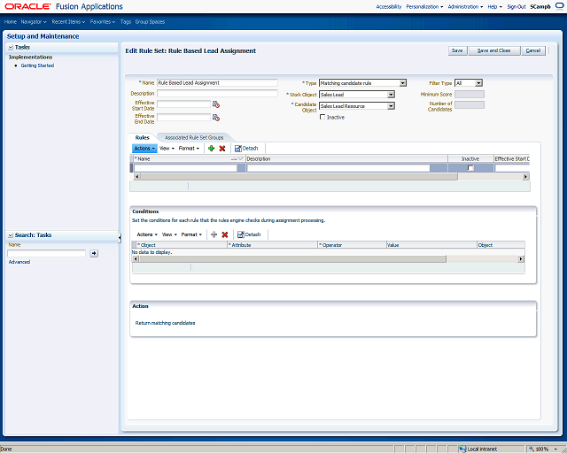Open the Navigator dropdown menu

(34, 21)
